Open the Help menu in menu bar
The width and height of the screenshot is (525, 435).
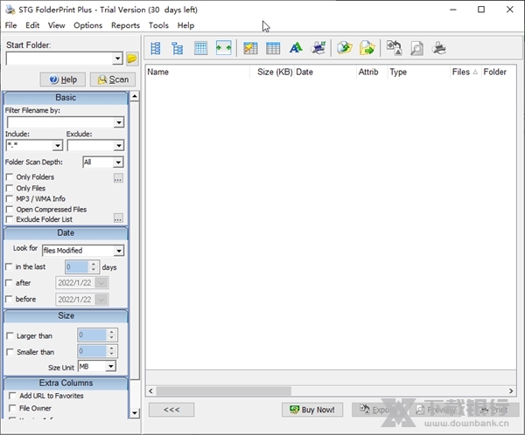[185, 25]
